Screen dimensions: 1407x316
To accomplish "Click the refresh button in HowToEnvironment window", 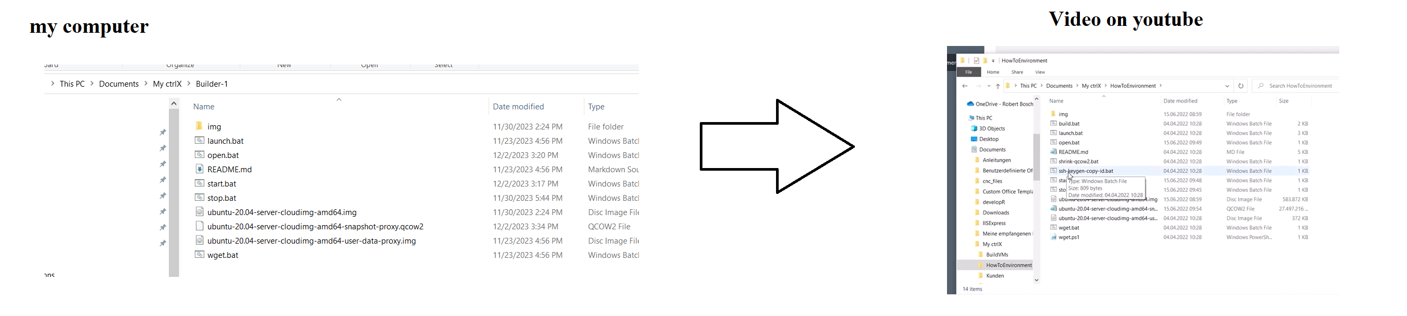I will click(1241, 86).
